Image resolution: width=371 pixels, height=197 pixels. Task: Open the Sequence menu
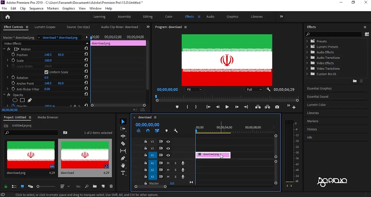click(36, 8)
